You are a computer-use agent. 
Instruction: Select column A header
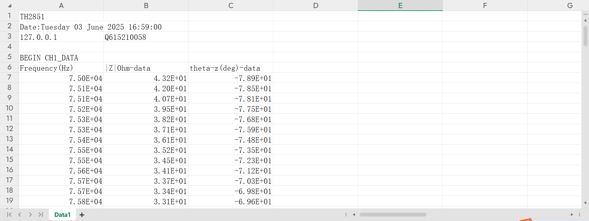(61, 5)
